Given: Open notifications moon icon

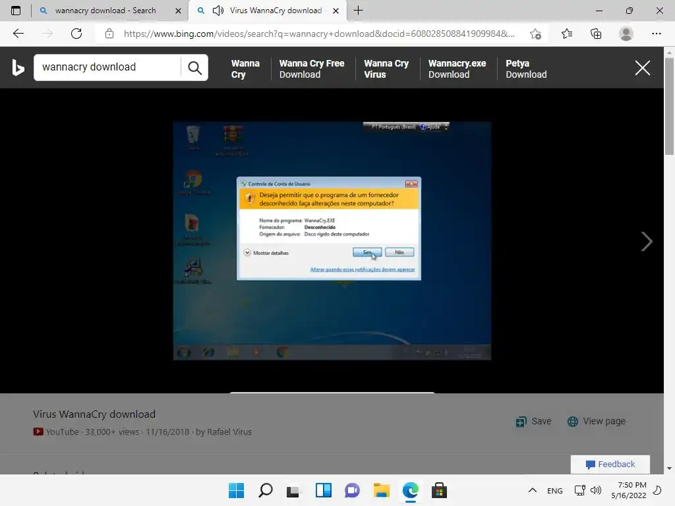Looking at the screenshot, I should 657,490.
